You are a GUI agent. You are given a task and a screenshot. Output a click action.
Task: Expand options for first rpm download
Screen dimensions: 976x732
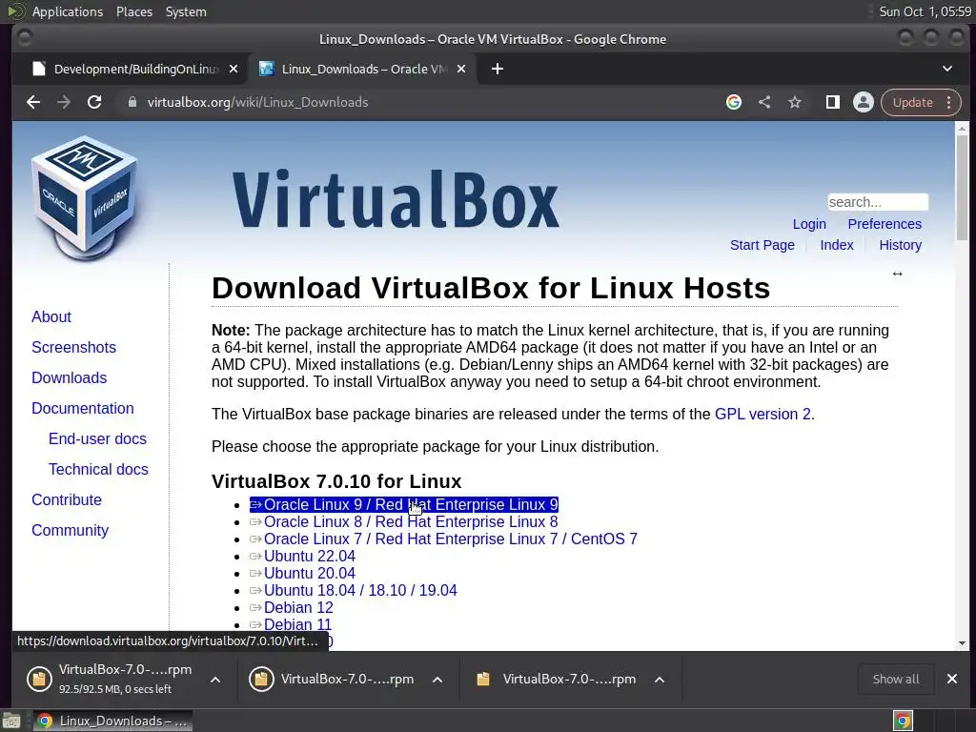(x=215, y=680)
